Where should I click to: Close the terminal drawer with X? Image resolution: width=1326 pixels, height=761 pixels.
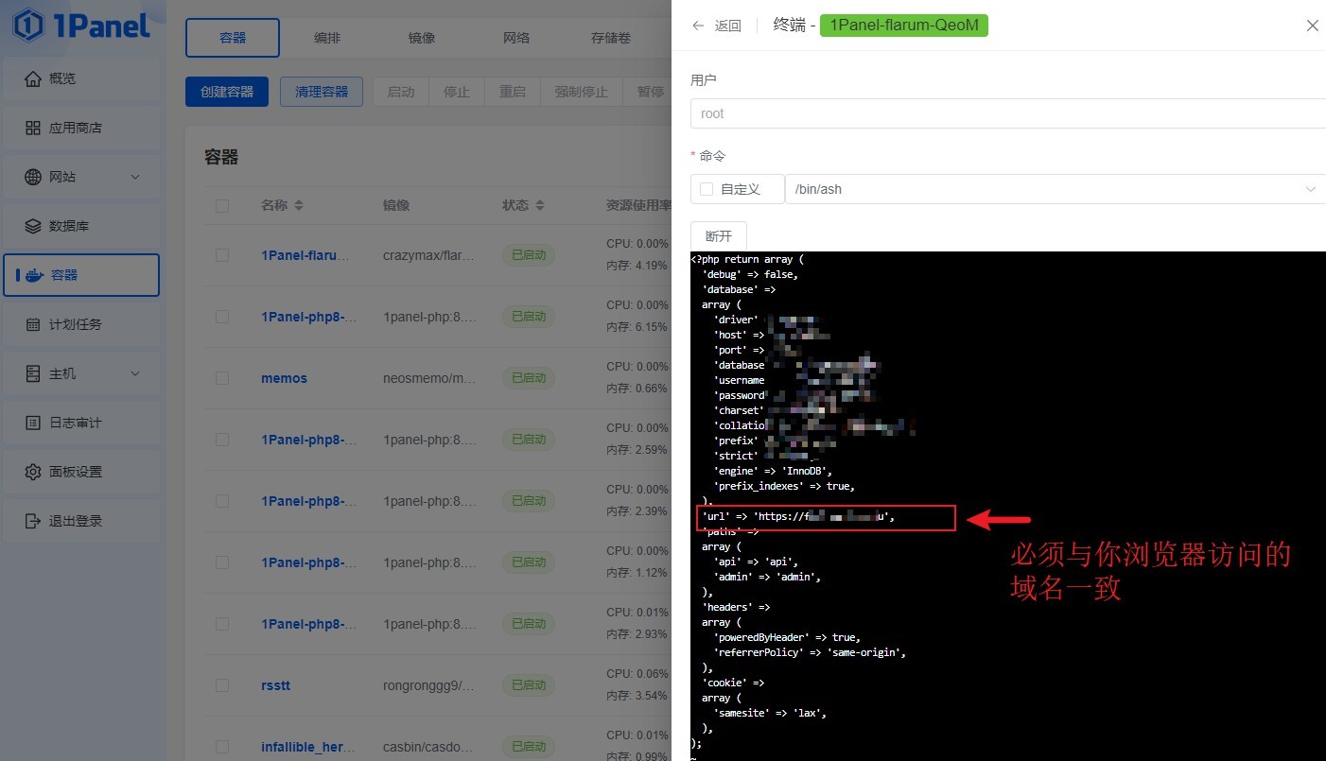[1312, 26]
